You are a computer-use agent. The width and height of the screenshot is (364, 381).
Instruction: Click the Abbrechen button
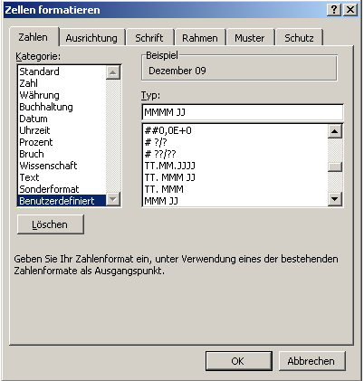click(x=311, y=361)
